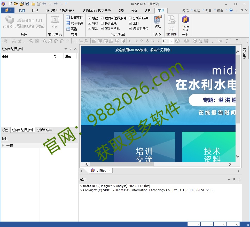Open the 背景 background dropdown
Viewport: 250px width, 227px height.
210,11
